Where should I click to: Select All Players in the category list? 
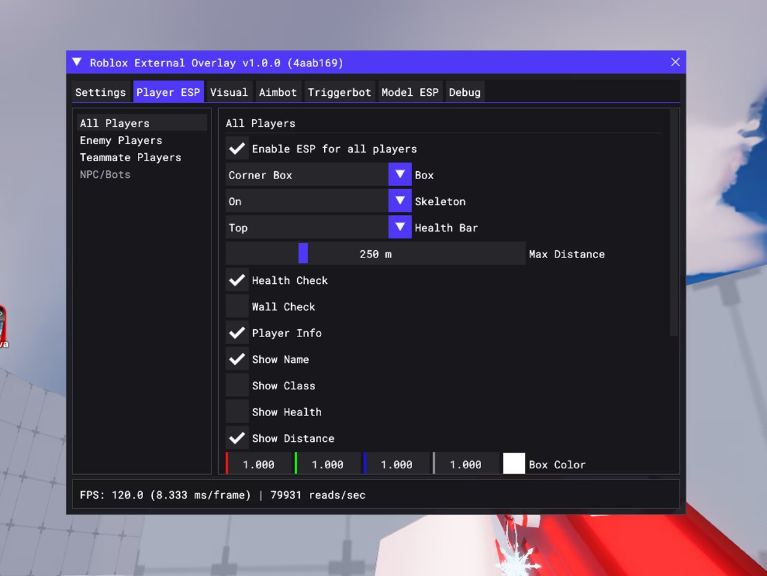click(142, 123)
